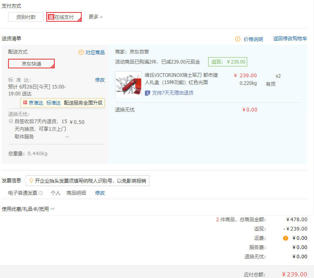
Task: Click 支持7天无理由退货 link
Action: [173, 93]
